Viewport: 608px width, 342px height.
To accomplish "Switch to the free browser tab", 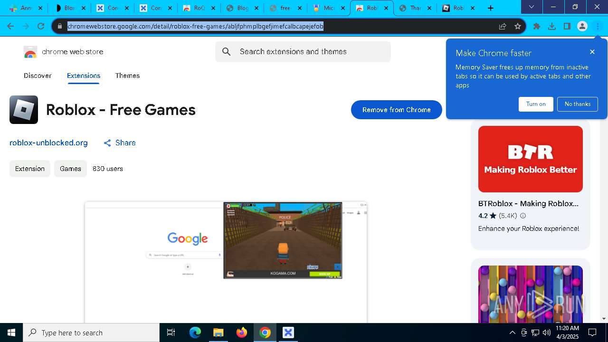I will click(285, 8).
